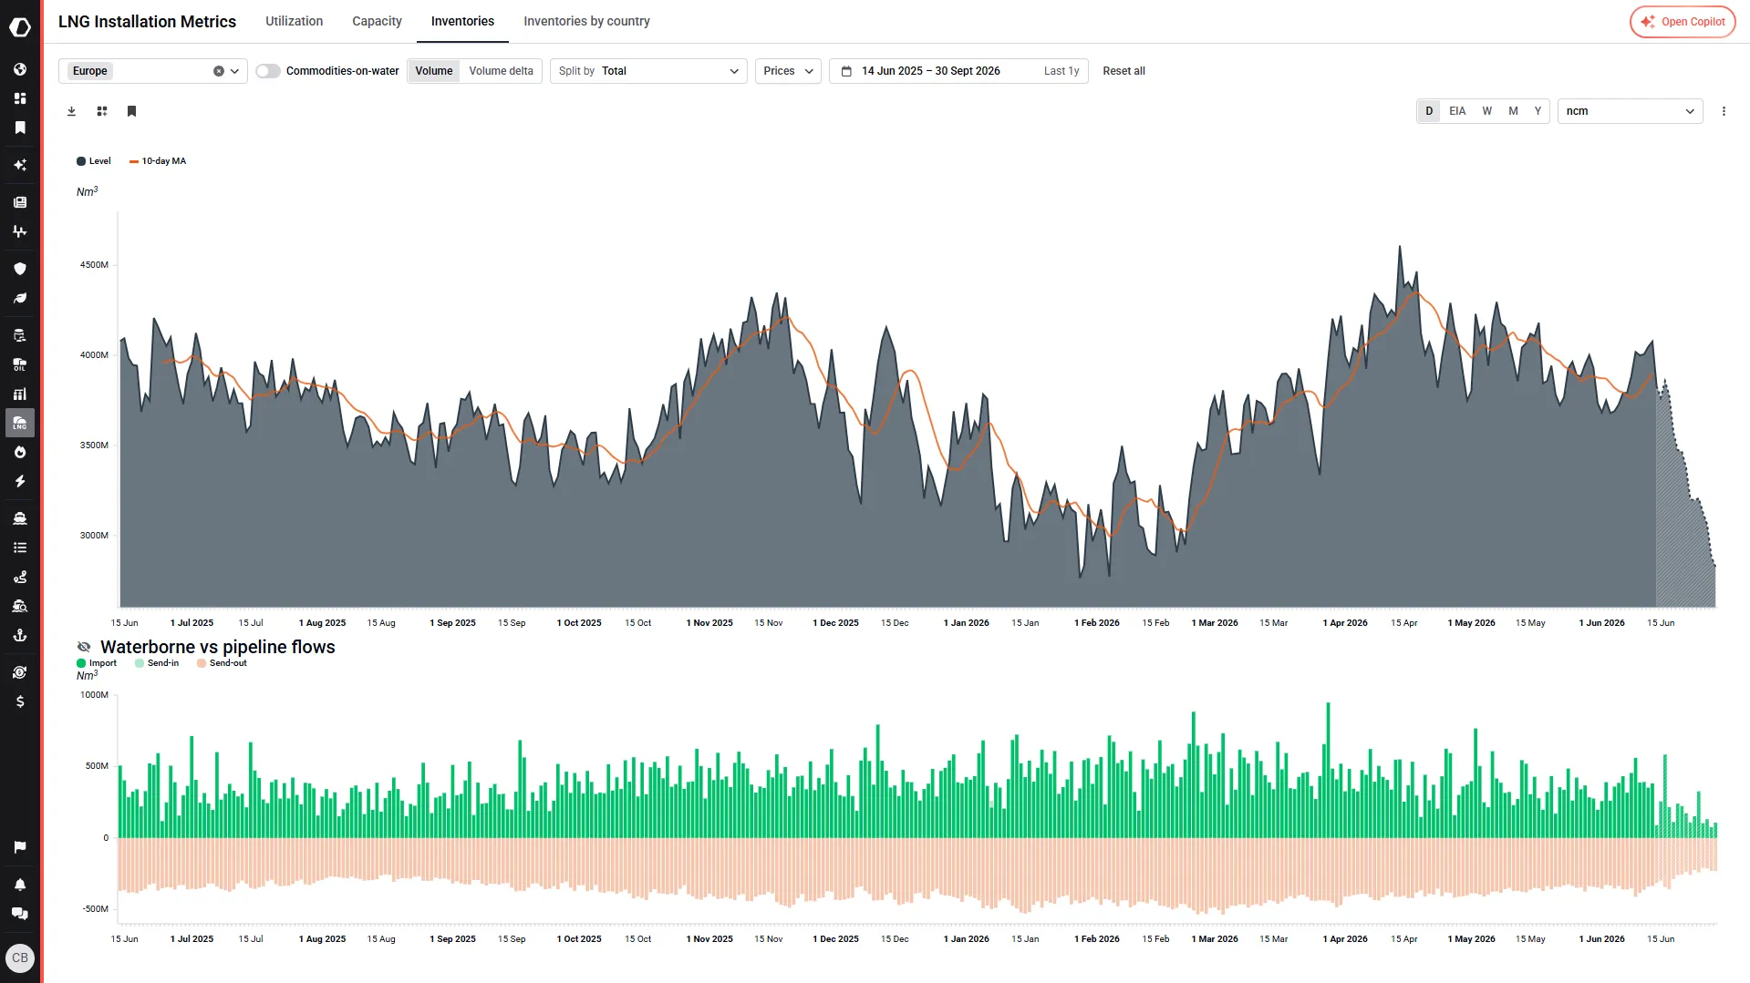Screen dimensions: 1750x983
Task: Open the news icon in sidebar
Action: coord(20,202)
